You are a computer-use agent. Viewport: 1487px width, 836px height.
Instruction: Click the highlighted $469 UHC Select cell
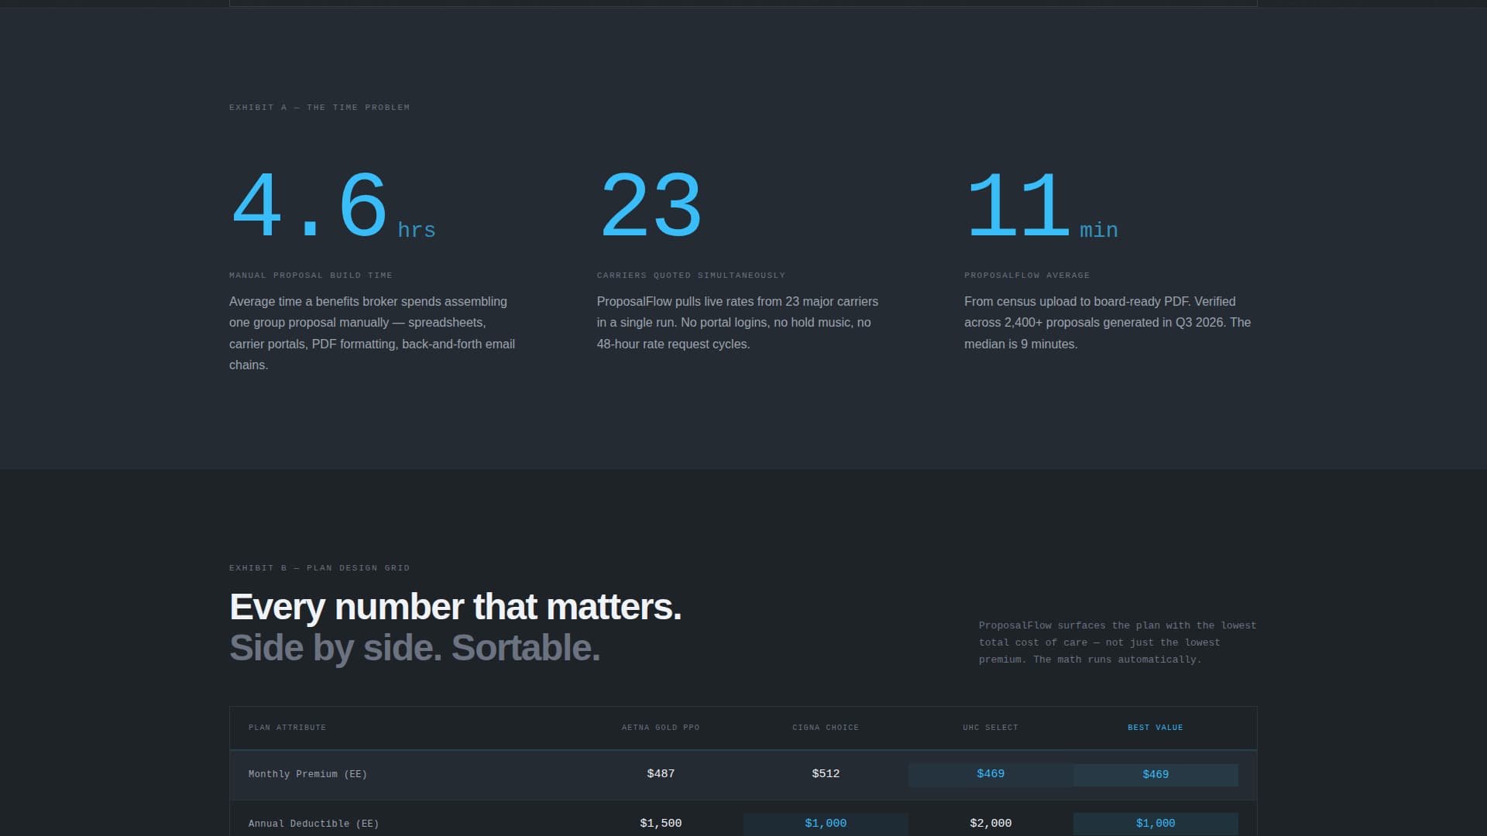(x=991, y=774)
